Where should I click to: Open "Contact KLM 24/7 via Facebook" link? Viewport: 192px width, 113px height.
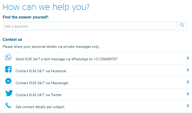tap(41, 71)
